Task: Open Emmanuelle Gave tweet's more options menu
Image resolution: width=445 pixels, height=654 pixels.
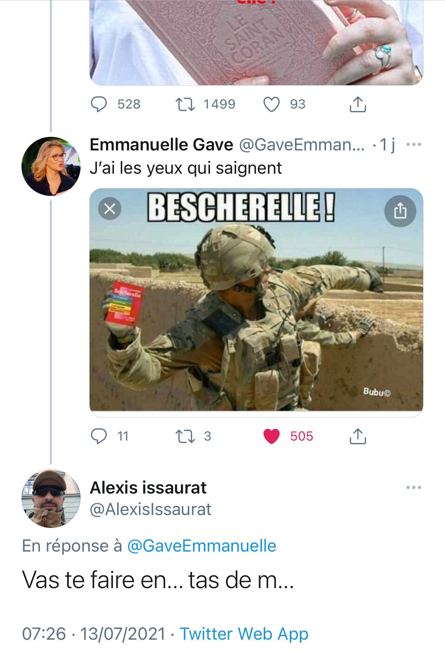Action: click(x=414, y=145)
